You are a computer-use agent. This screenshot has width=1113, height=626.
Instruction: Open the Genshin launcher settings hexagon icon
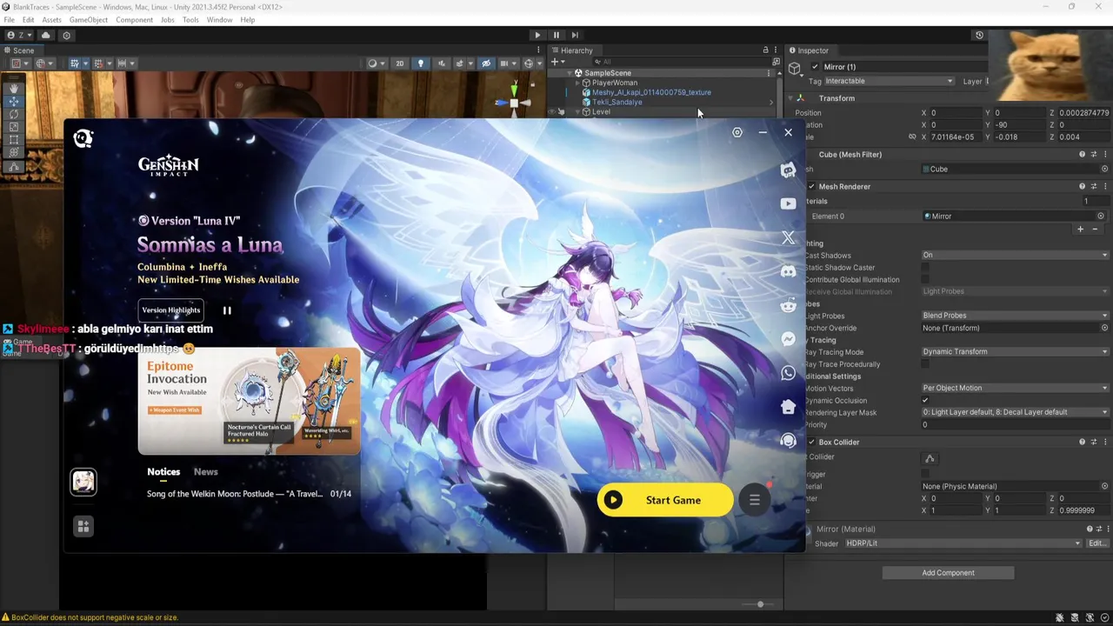click(737, 132)
